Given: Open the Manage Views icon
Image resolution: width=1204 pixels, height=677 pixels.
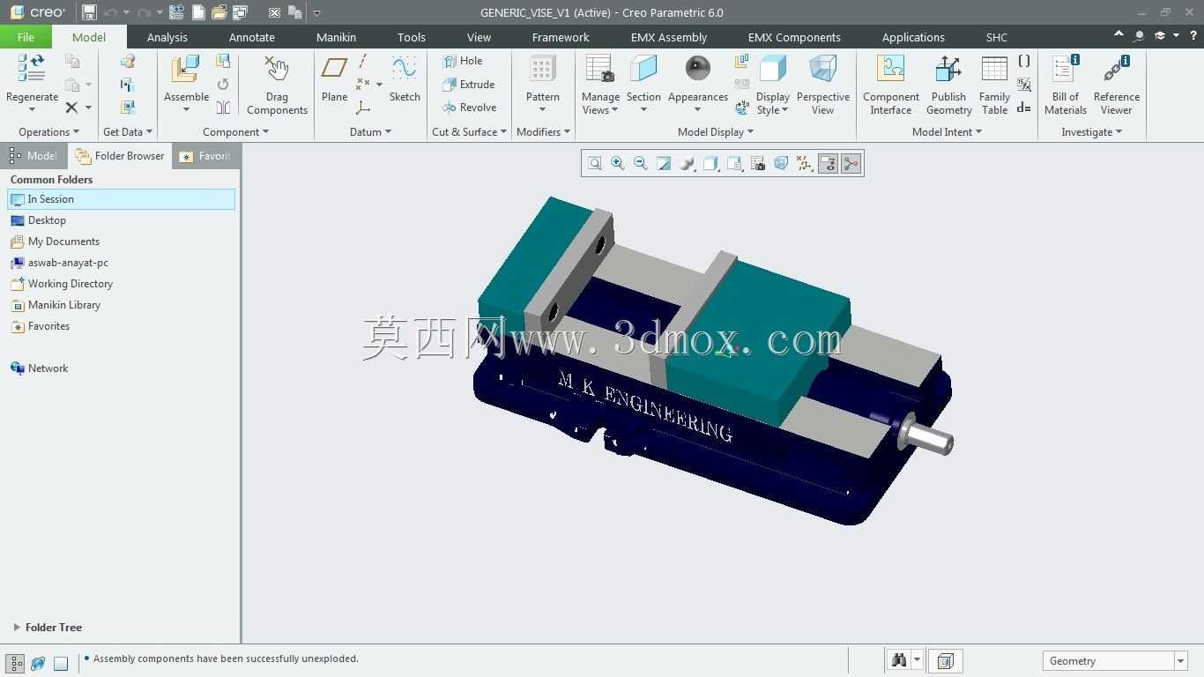Looking at the screenshot, I should (x=600, y=70).
